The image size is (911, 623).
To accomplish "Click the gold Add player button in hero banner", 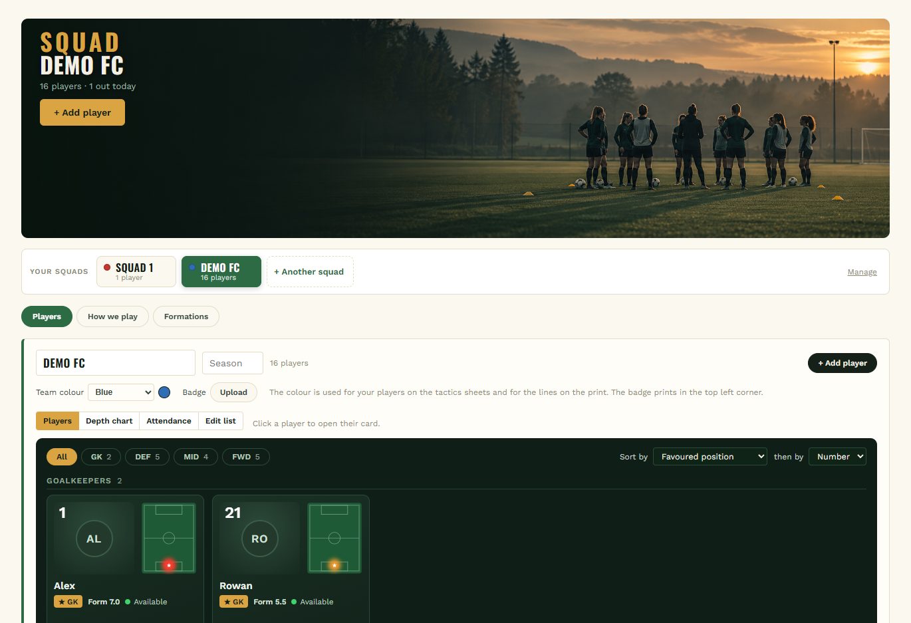I will [82, 112].
